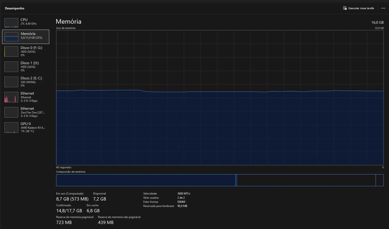389x229 pixels.
Task: Click the Disco 2 mini graph thumbnail
Action: (x=11, y=82)
